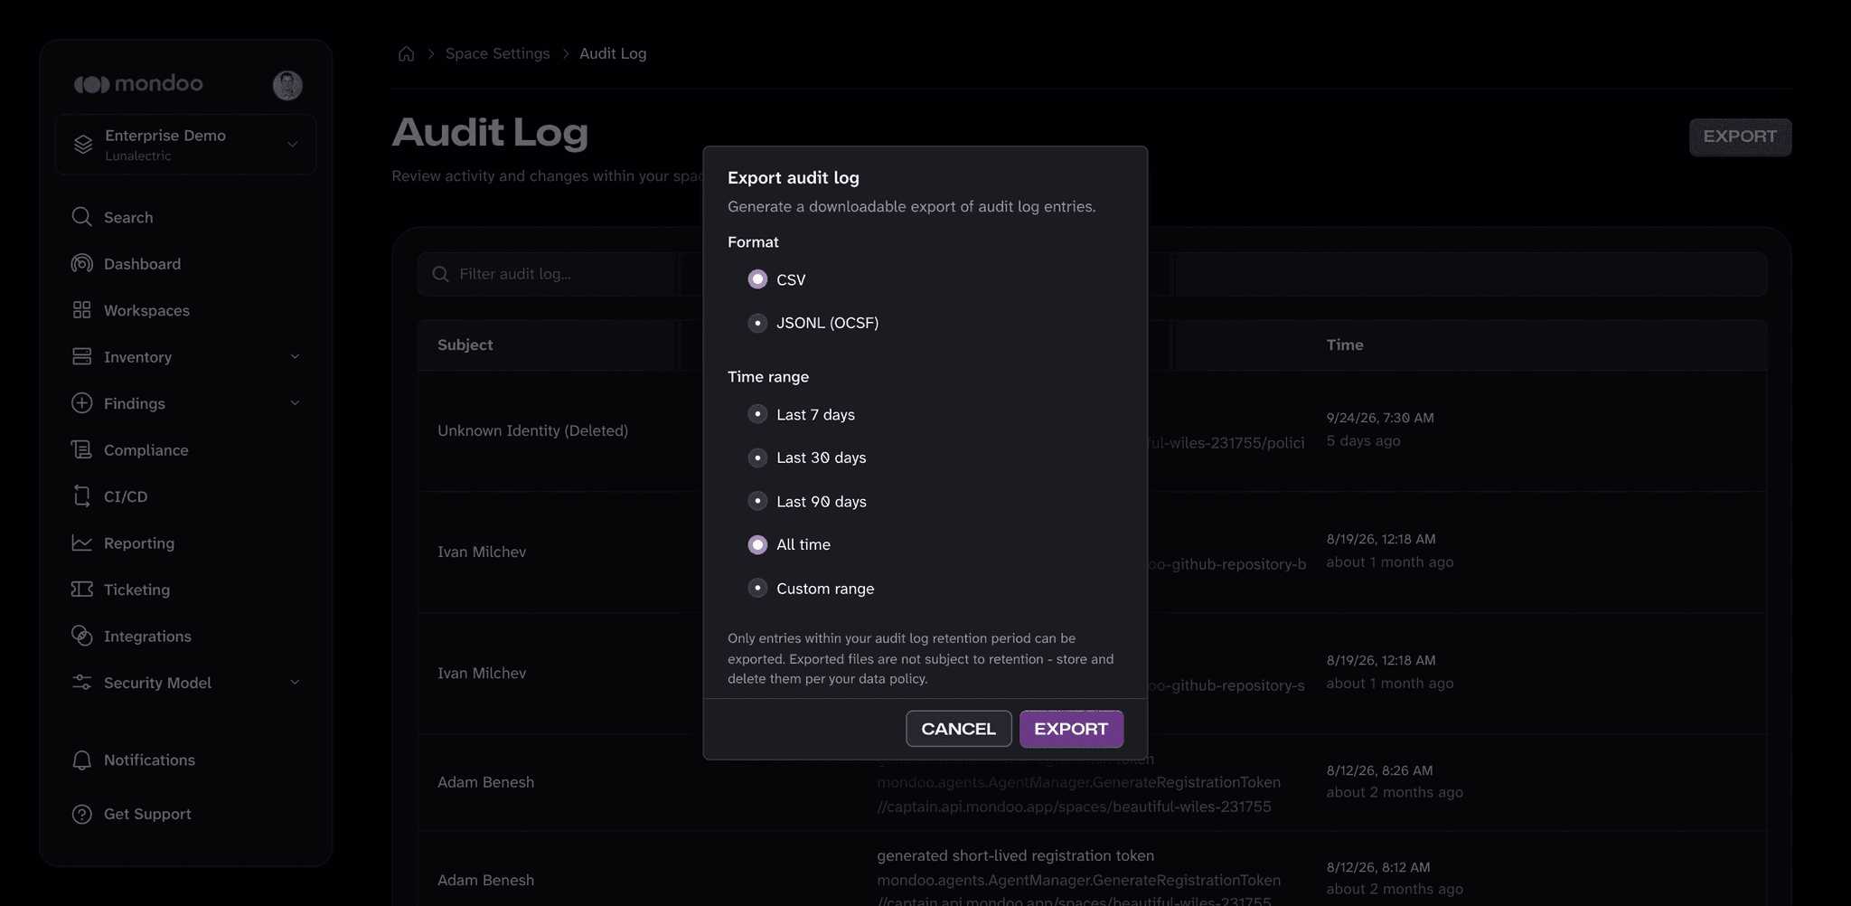Choose the Last 30 days time range

point(757,458)
